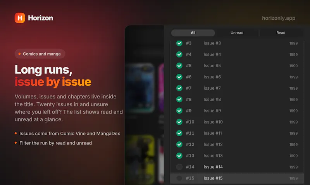Toggle read checkmark for issue #4
Viewport: 310px width, 185px height.
pos(179,54)
